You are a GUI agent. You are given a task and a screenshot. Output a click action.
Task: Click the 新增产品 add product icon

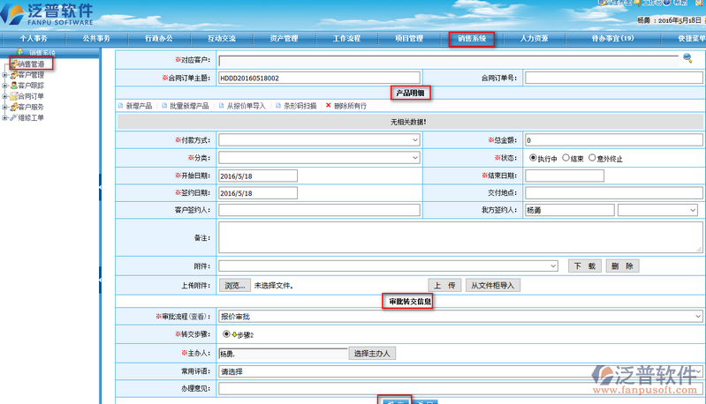(121, 105)
